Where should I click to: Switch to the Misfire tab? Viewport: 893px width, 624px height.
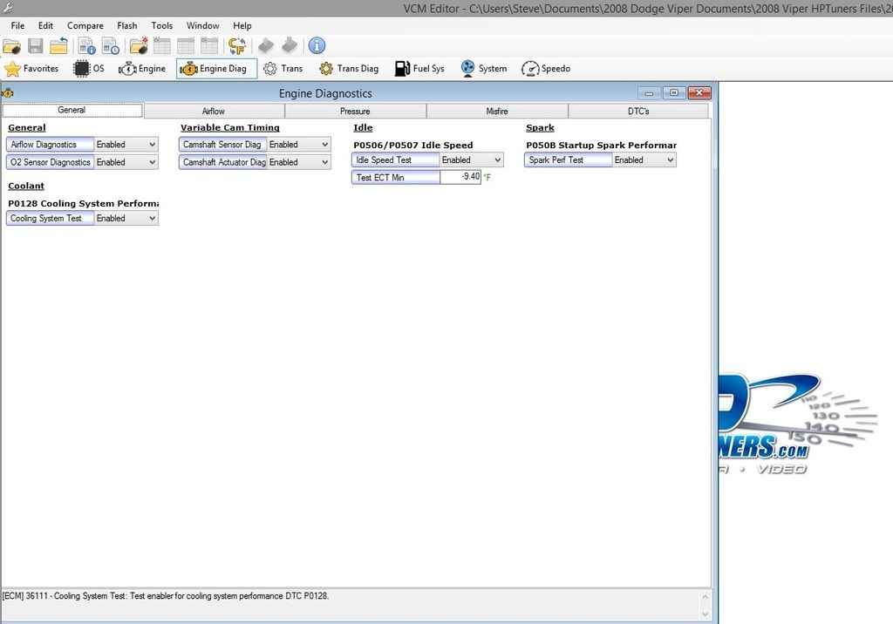496,111
